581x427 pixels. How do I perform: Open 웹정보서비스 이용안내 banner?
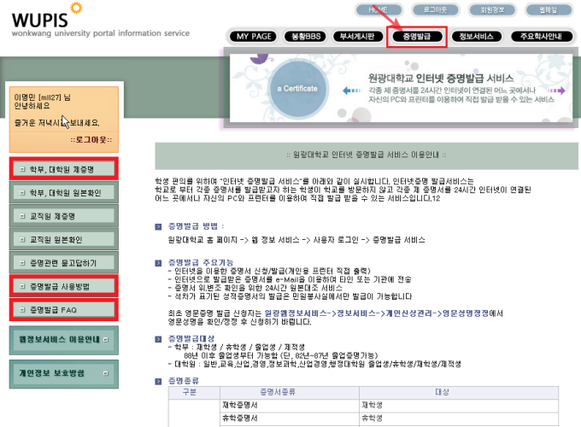point(64,340)
